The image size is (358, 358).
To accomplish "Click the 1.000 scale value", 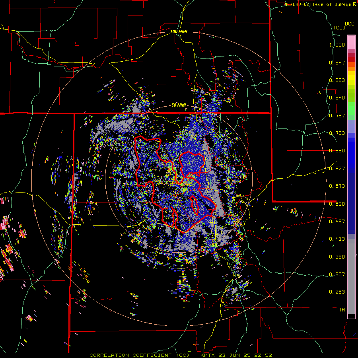I will click(337, 45).
